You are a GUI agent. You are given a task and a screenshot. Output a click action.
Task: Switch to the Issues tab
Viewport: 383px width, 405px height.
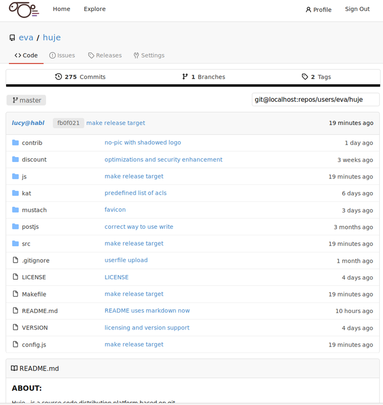(x=62, y=55)
